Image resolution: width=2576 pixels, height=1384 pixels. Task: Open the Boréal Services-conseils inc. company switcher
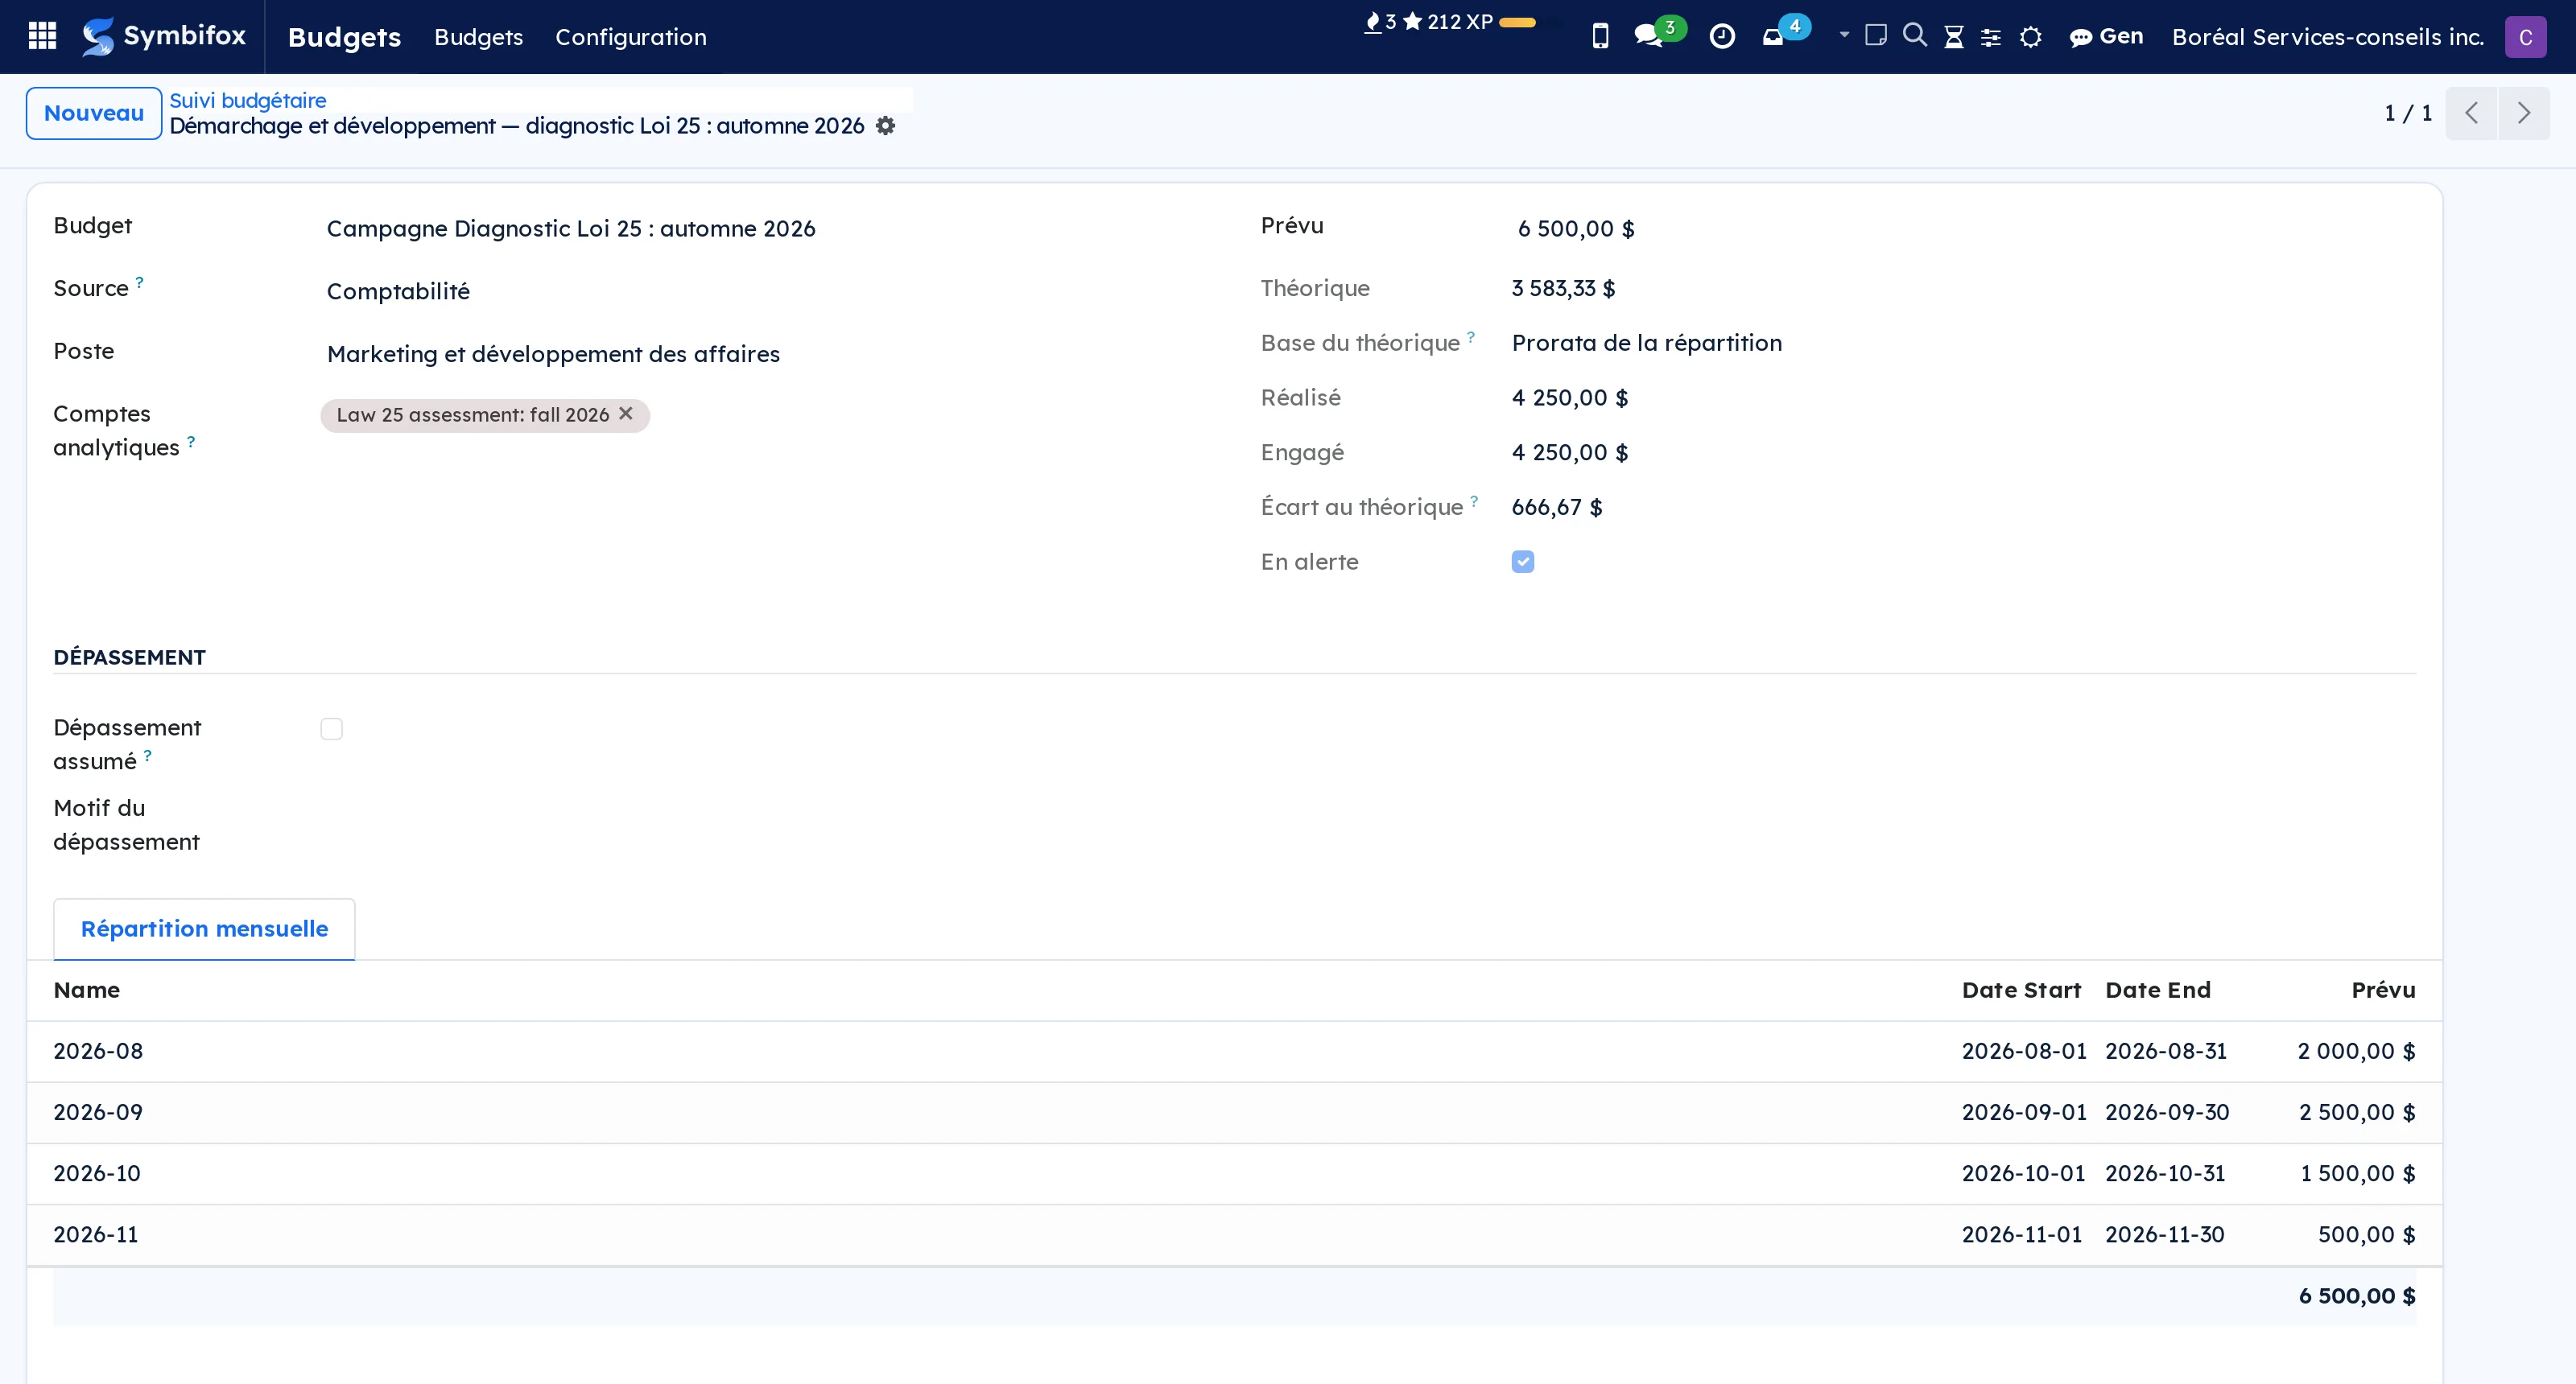[2327, 37]
